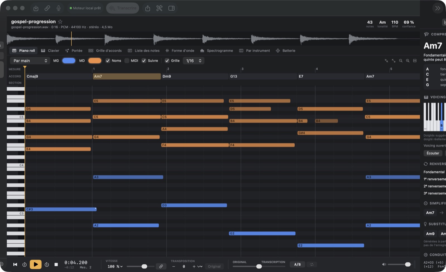This screenshot has height=272, width=446.
Task: Click the orange play button
Action: [x=36, y=264]
